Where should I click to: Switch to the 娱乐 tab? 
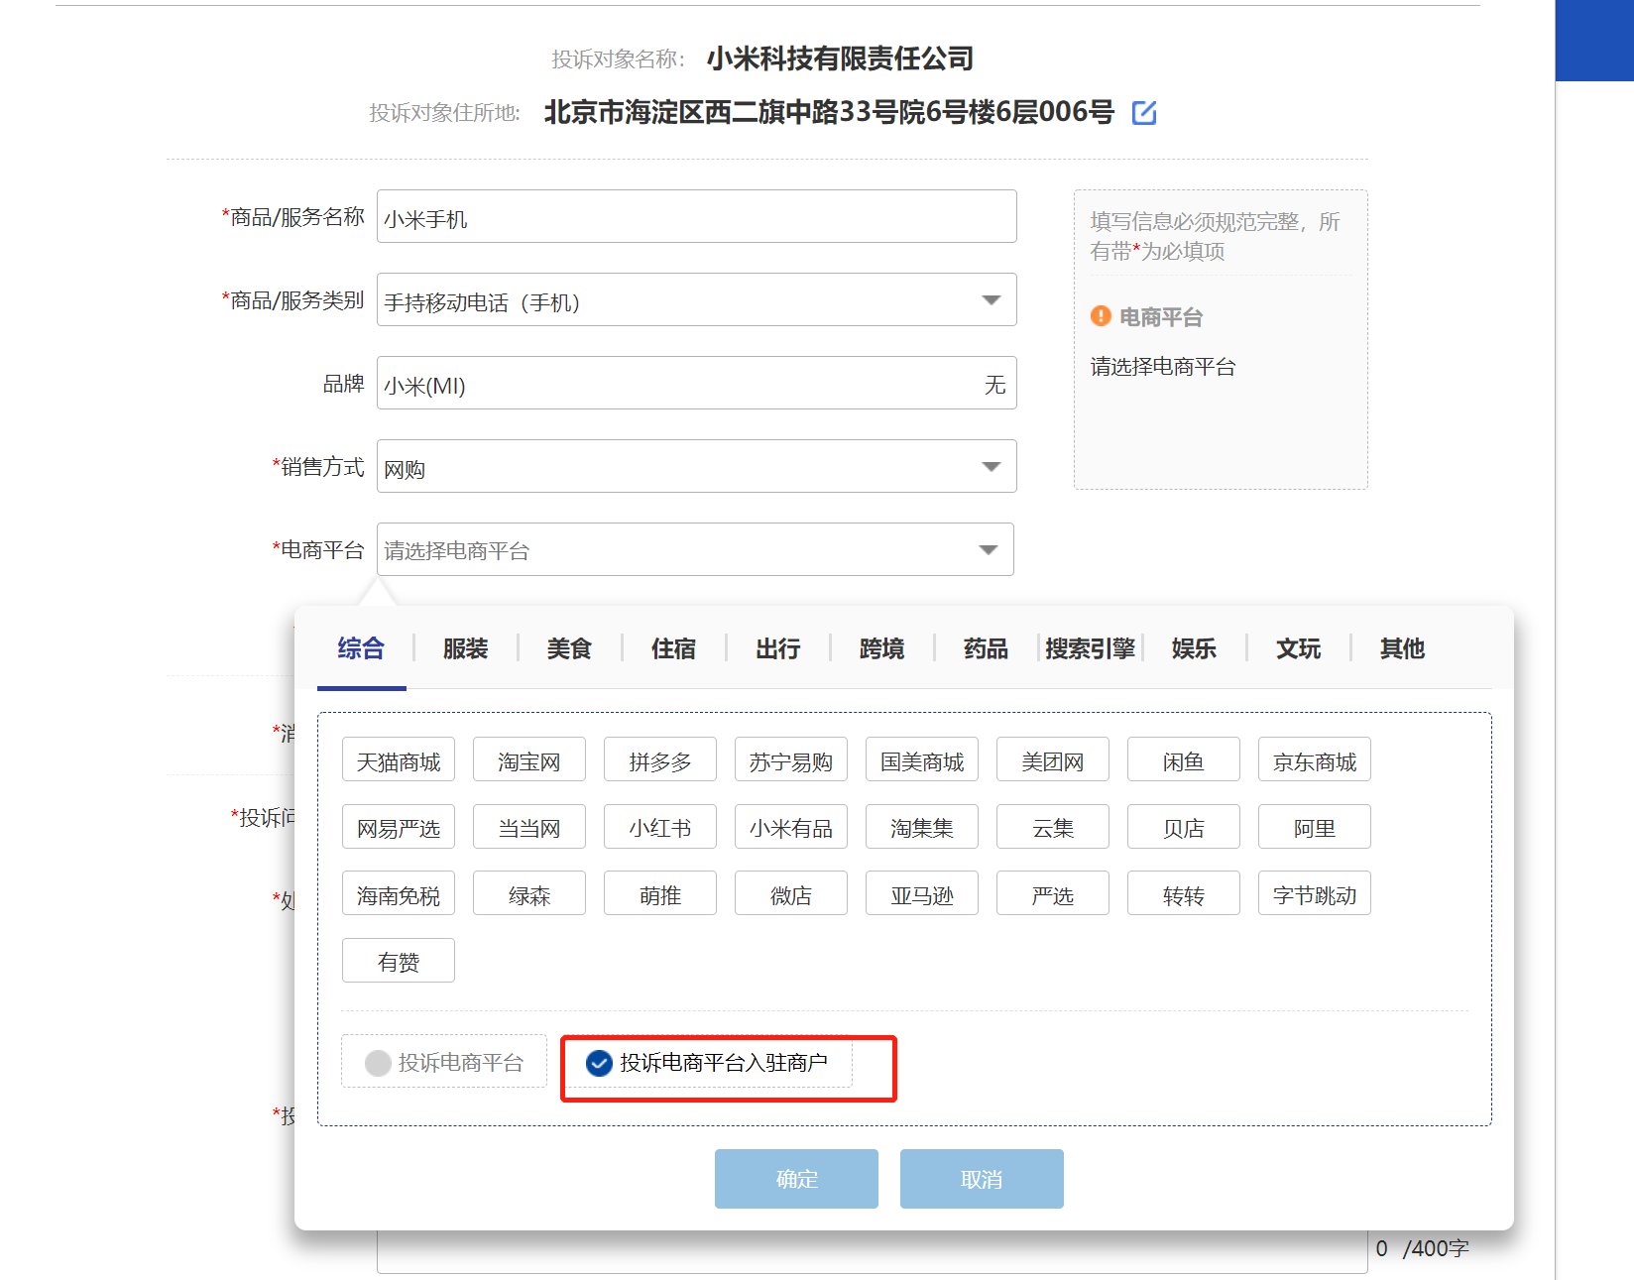1194,648
